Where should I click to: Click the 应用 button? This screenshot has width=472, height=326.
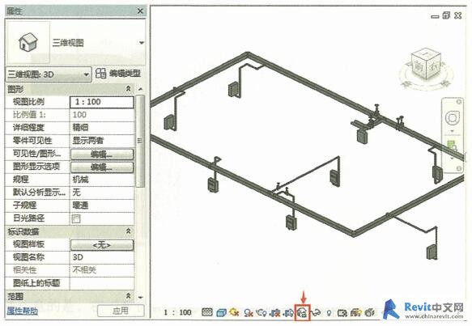pyautogui.click(x=121, y=311)
